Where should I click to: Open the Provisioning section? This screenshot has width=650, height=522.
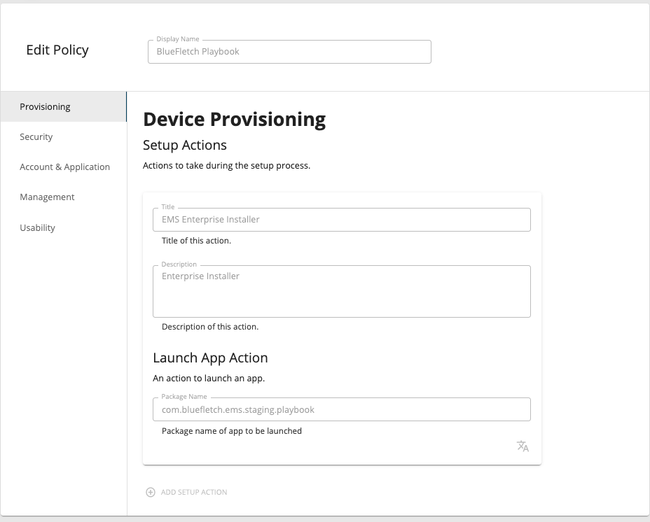click(64, 106)
